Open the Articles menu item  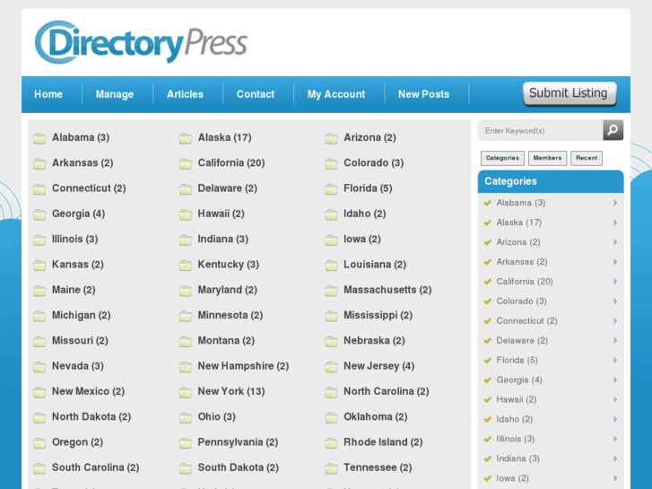(x=185, y=94)
